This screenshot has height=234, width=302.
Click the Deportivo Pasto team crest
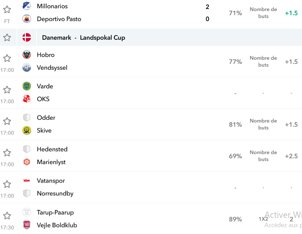[x=27, y=19]
